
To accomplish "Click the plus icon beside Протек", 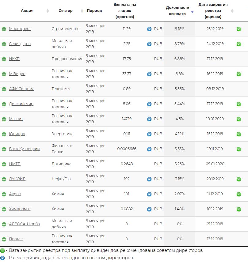I will tap(4, 239).
